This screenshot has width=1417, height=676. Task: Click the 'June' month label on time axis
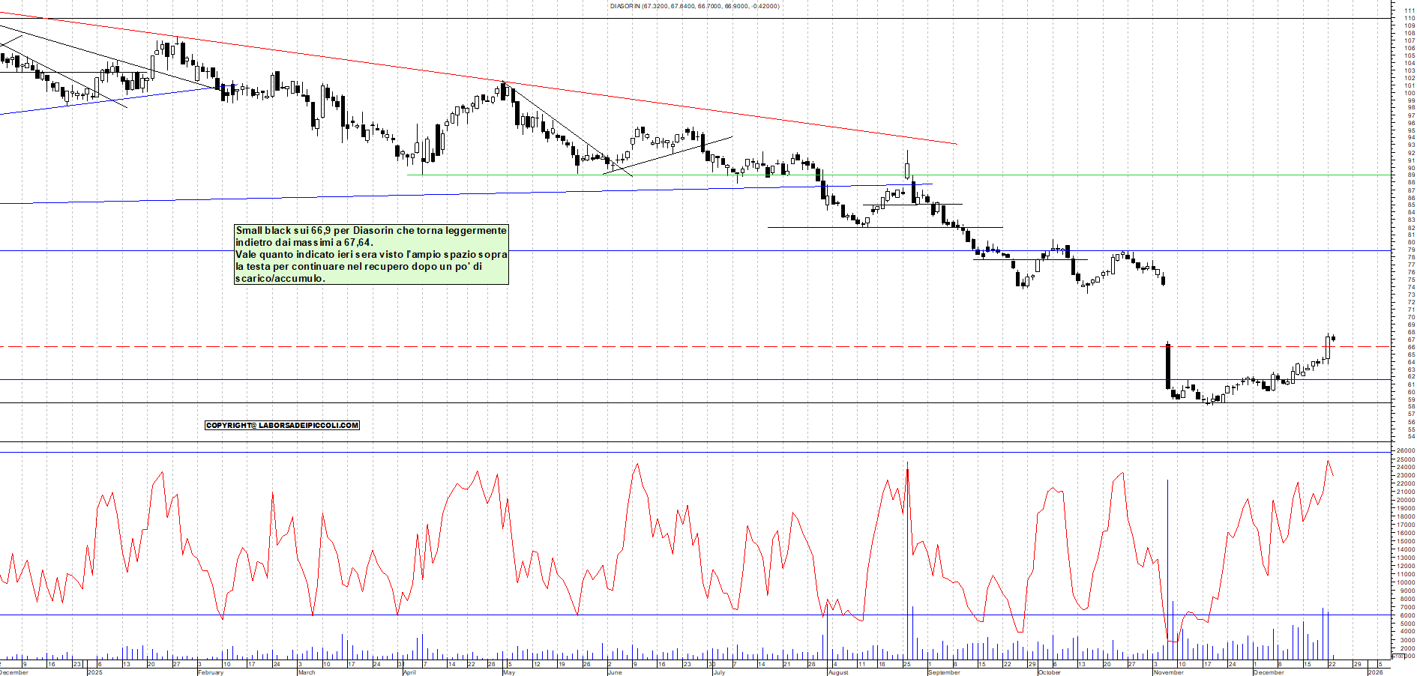tap(614, 672)
